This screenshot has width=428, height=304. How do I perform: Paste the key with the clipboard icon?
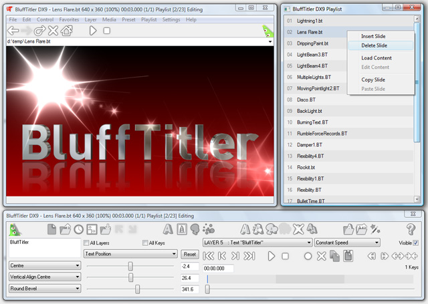pos(348,256)
